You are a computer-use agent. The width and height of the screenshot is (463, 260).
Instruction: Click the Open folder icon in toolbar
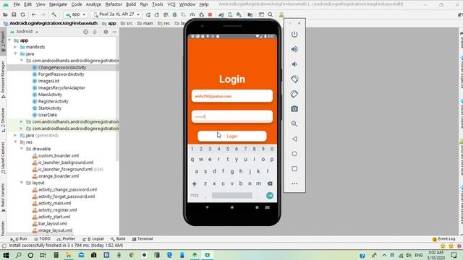(x=5, y=14)
